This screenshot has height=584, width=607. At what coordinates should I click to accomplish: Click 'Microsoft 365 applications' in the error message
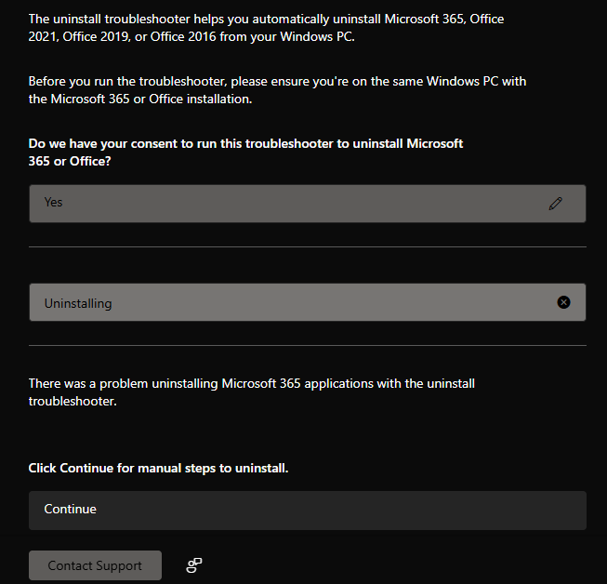[300, 383]
